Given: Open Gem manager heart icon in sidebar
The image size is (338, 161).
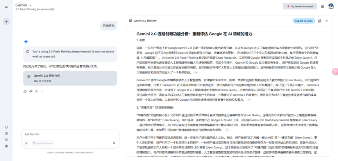Looking at the screenshot, I should [6, 127].
